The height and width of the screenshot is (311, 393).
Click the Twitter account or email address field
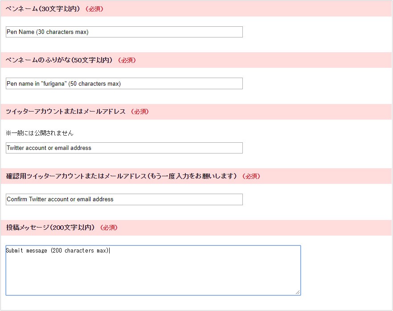pos(124,148)
